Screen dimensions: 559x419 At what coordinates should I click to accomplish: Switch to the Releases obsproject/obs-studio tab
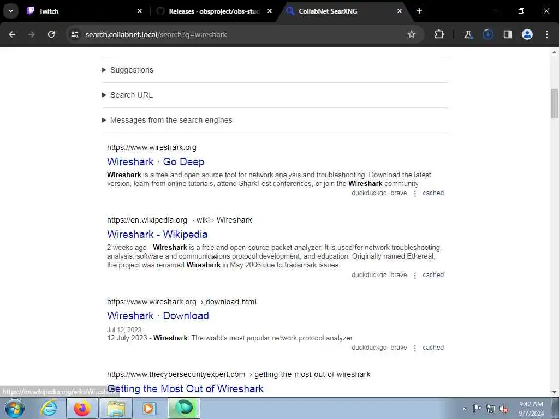213,11
